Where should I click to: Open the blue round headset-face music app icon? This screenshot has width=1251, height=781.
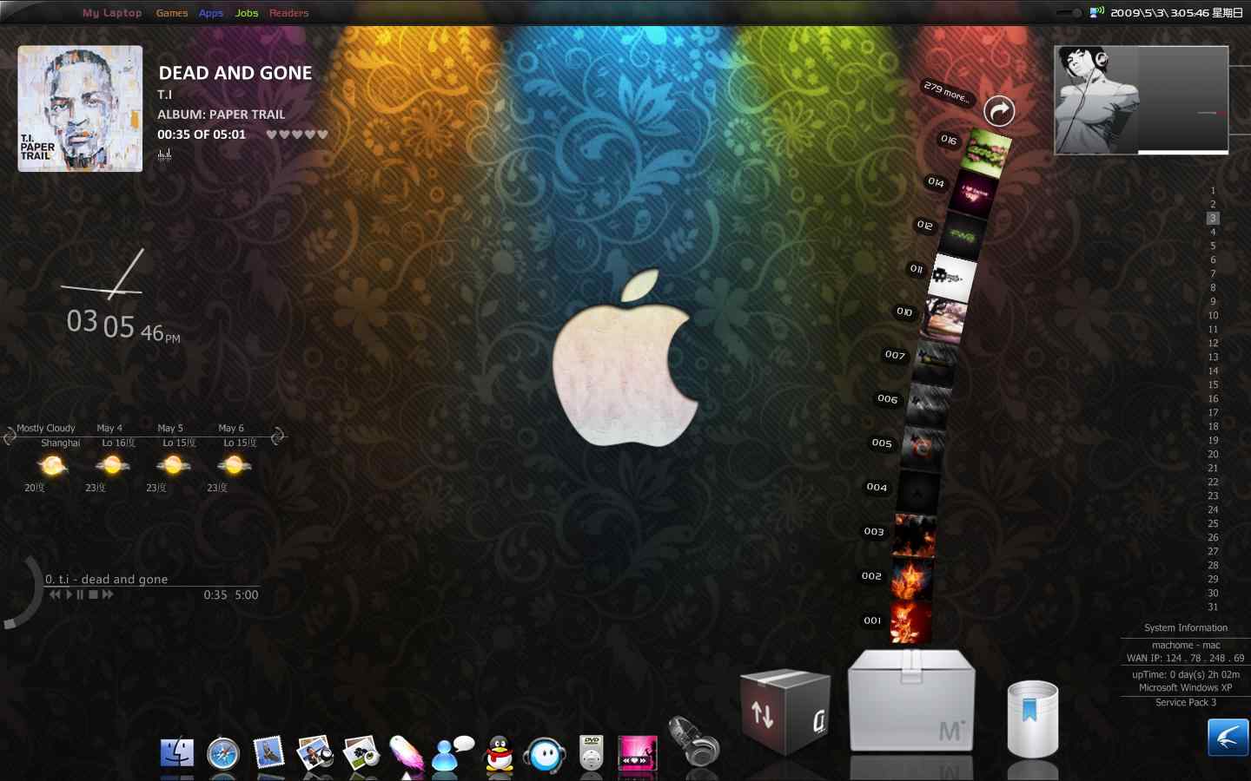[545, 754]
